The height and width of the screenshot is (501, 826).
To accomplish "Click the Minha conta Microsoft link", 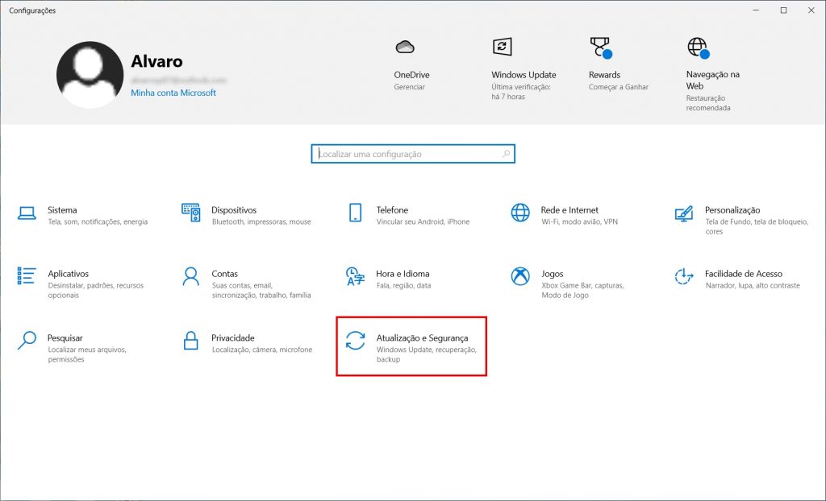I will [x=173, y=93].
